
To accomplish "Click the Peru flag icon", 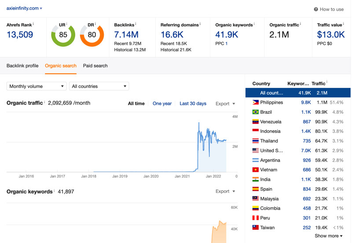I will coord(256,218).
